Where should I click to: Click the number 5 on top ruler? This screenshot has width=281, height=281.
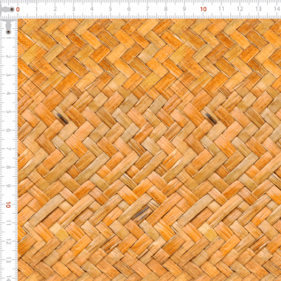111,9
